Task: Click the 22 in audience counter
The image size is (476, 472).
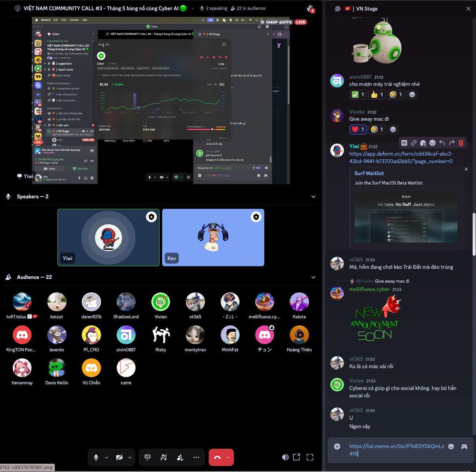Action: click(248, 8)
